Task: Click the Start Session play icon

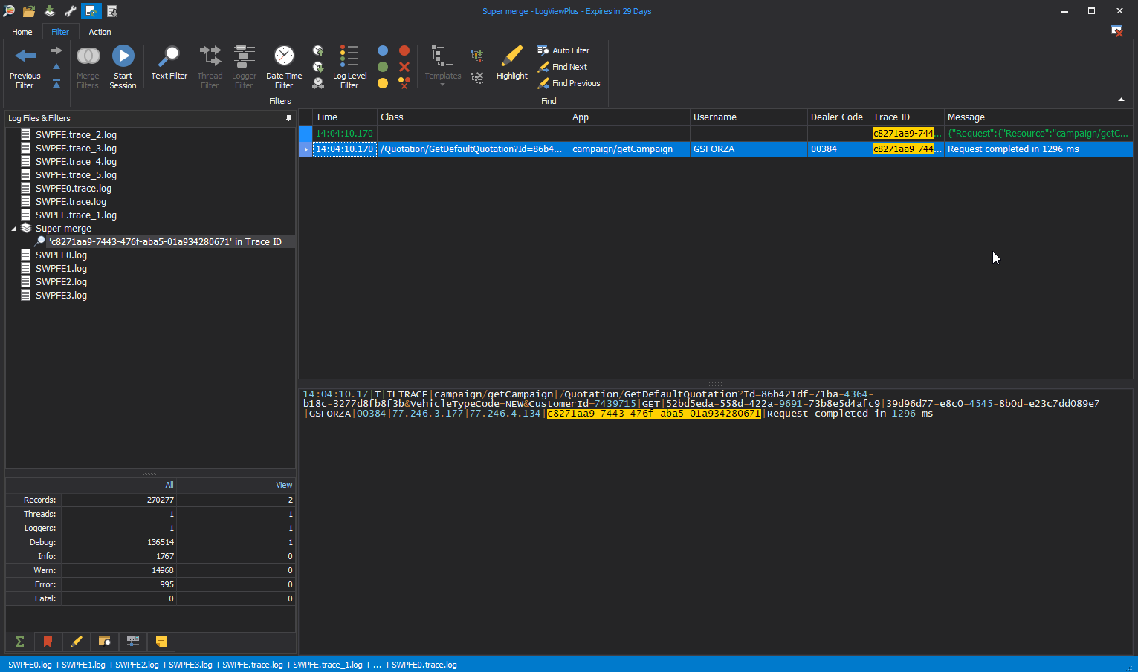Action: (123, 56)
